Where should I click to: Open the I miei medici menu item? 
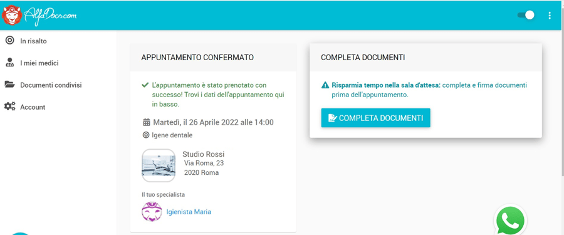point(39,63)
